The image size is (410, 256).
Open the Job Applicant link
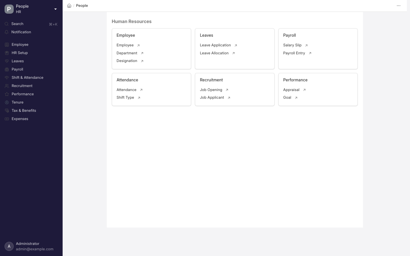[212, 98]
